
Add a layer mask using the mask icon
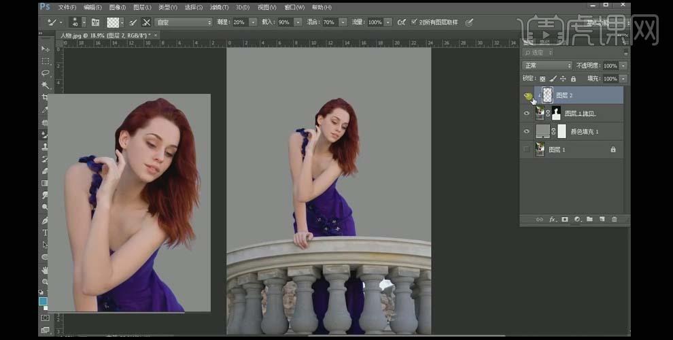[565, 220]
